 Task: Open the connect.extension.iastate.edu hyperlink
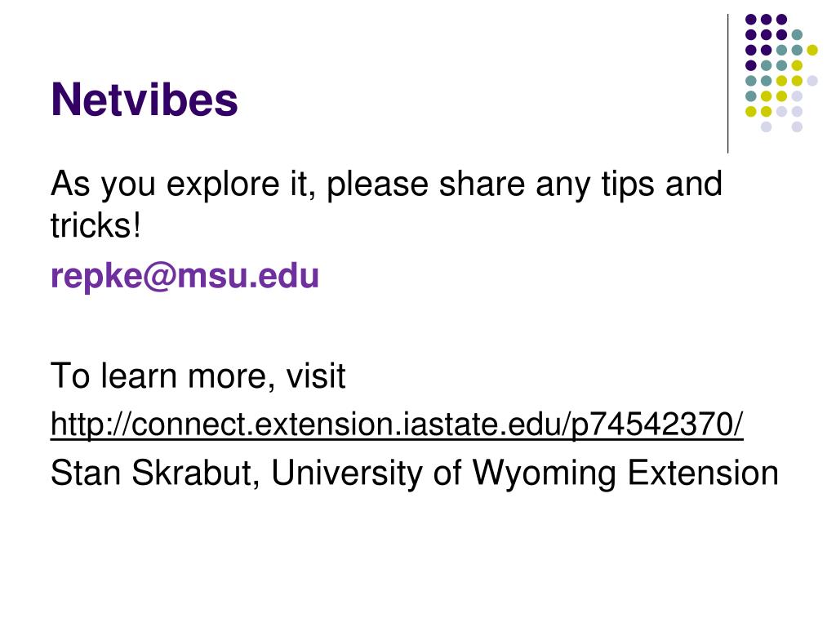click(x=397, y=425)
